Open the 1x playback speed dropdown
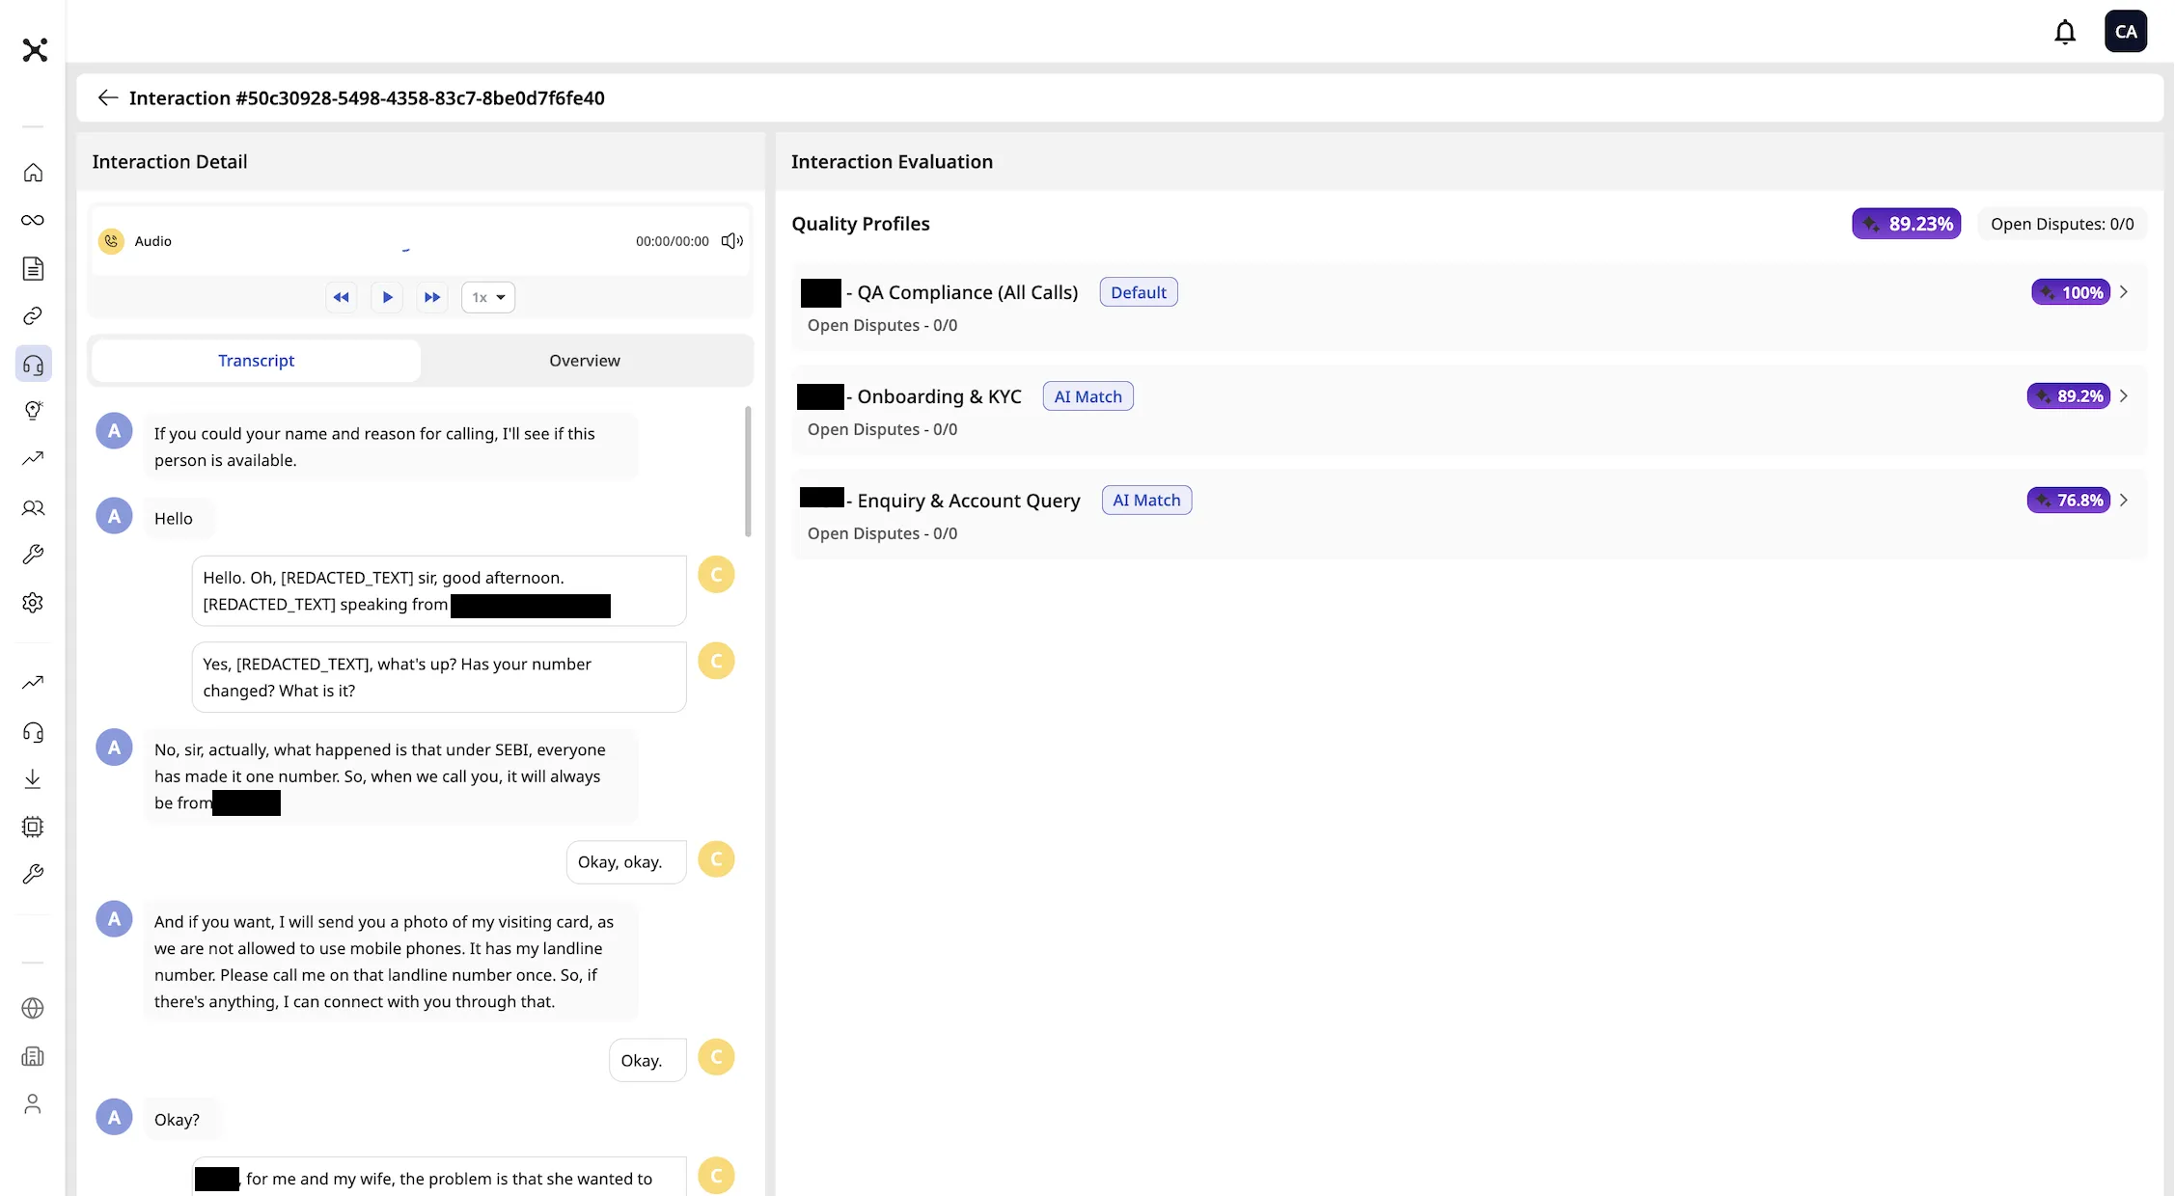Screen dimensions: 2175x1196 point(488,297)
